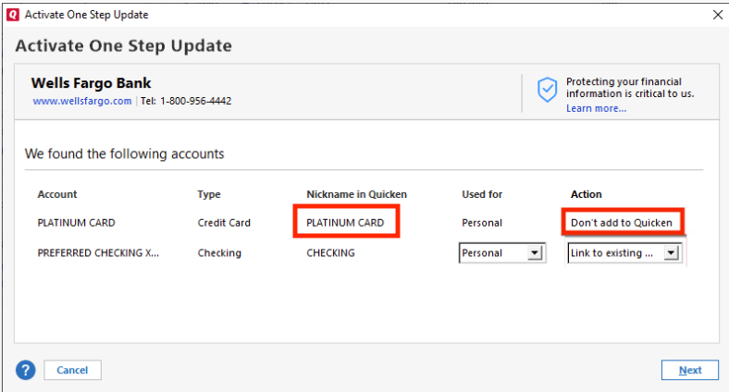
Task: Proceed with the Next button
Action: [x=690, y=370]
